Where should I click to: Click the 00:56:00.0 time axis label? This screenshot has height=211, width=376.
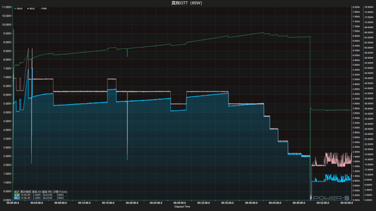[x=347, y=203]
